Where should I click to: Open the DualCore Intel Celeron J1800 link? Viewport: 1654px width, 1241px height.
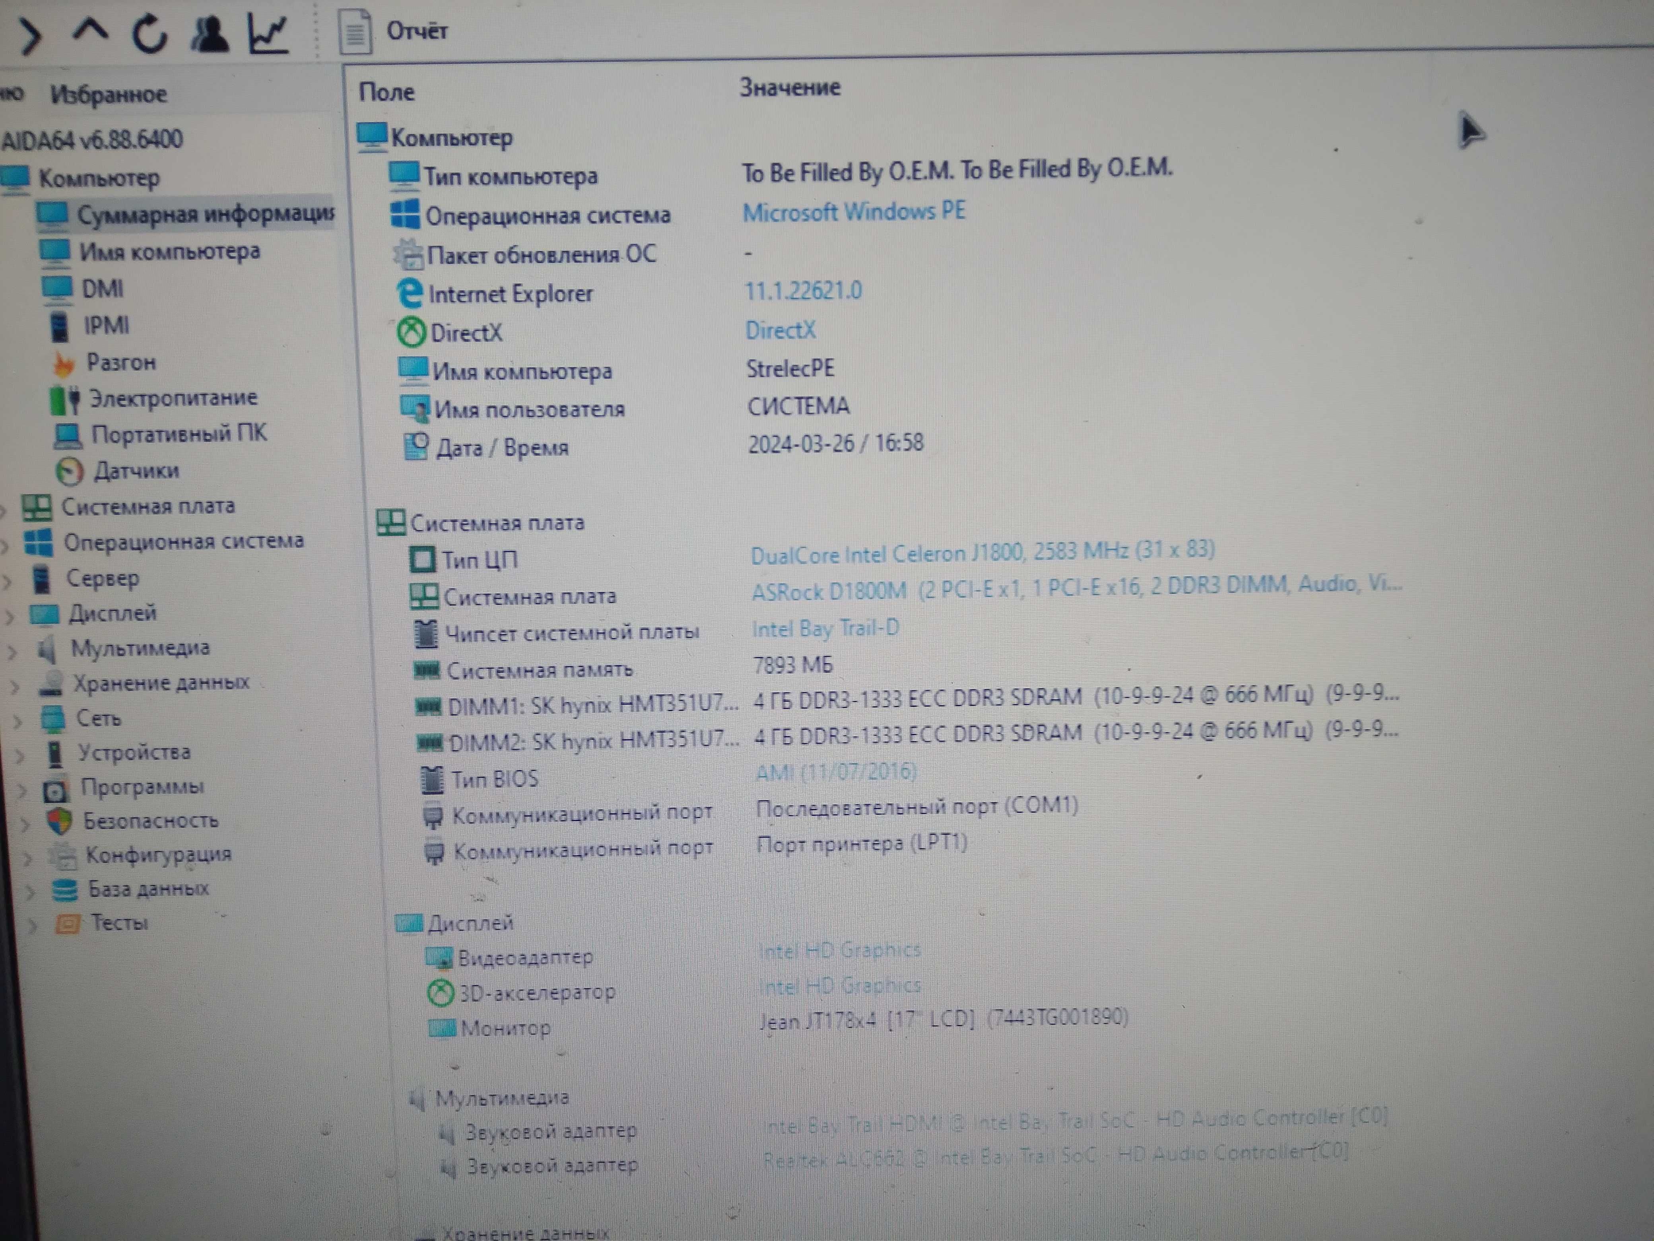pyautogui.click(x=982, y=552)
